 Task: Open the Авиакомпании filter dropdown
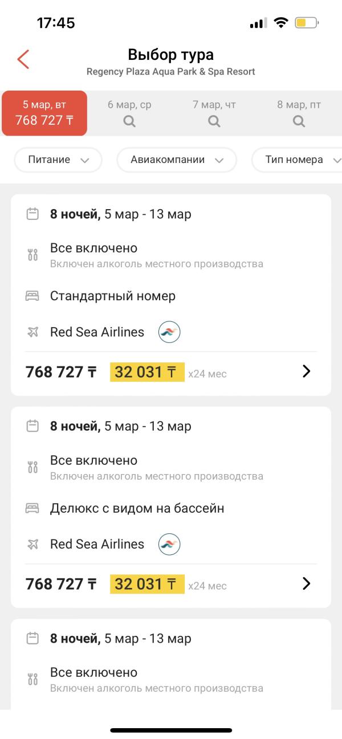tap(177, 160)
